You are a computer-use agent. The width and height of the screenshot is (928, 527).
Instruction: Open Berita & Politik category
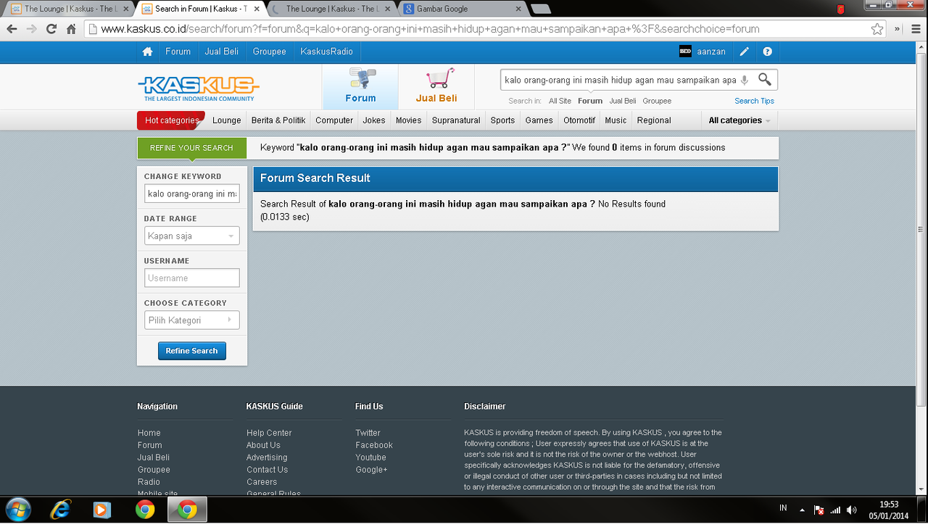pos(278,120)
